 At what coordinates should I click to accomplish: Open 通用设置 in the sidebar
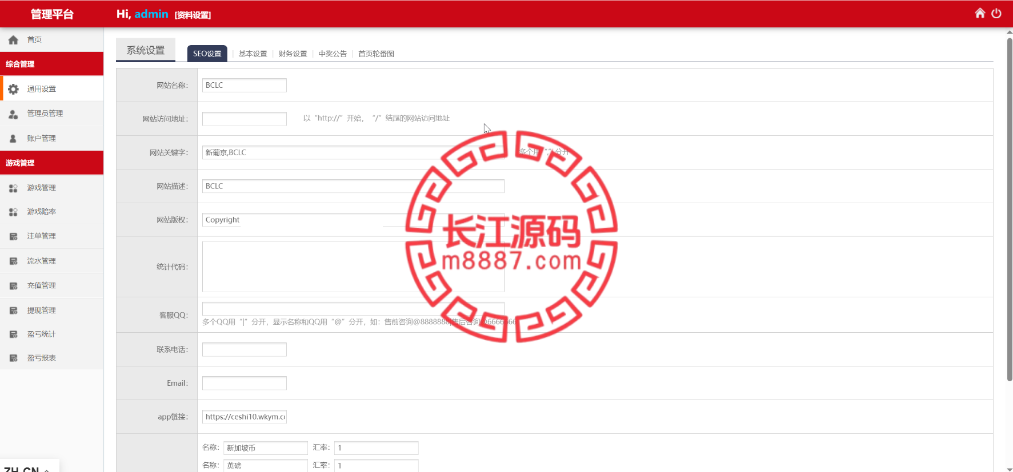click(x=51, y=89)
